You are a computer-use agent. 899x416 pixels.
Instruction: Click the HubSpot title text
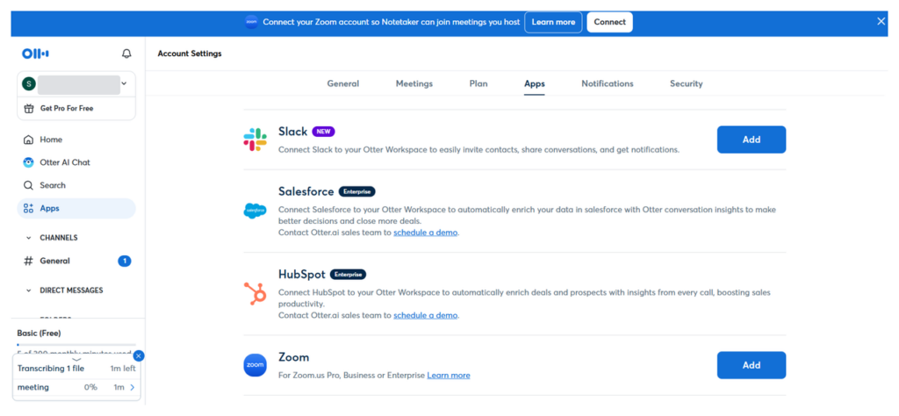[302, 275]
